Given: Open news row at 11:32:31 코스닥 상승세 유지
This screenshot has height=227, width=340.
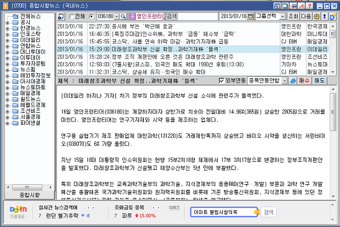Looking at the screenshot, I should (193, 72).
